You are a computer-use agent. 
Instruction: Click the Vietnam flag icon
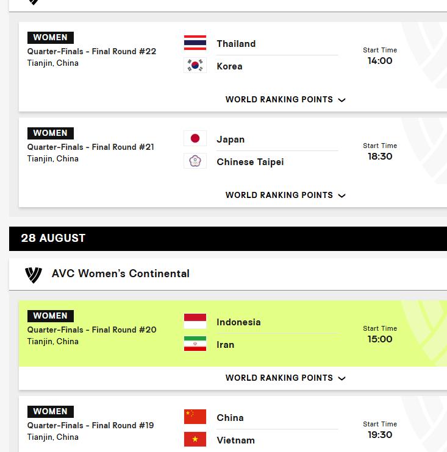(x=195, y=439)
